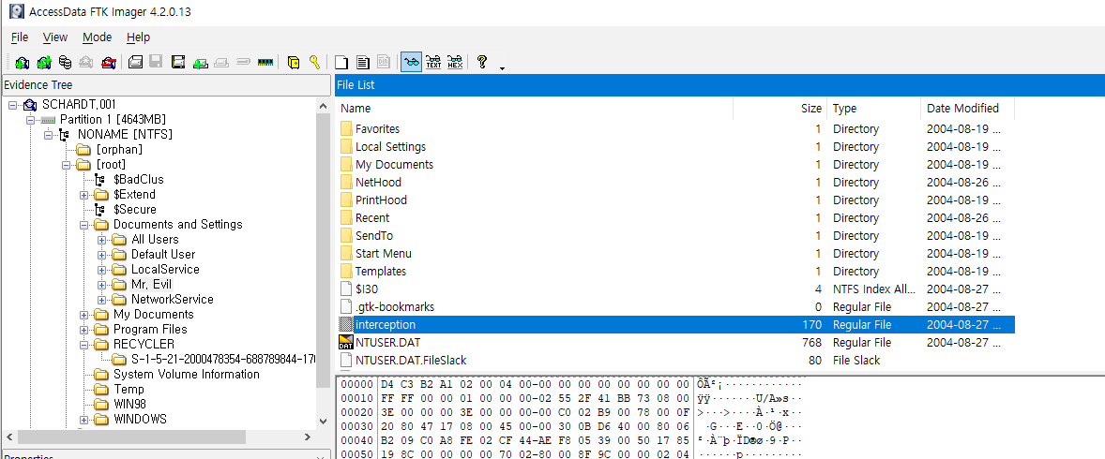Expand the $Extend tree node
Image resolution: width=1105 pixels, height=459 pixels.
83,194
